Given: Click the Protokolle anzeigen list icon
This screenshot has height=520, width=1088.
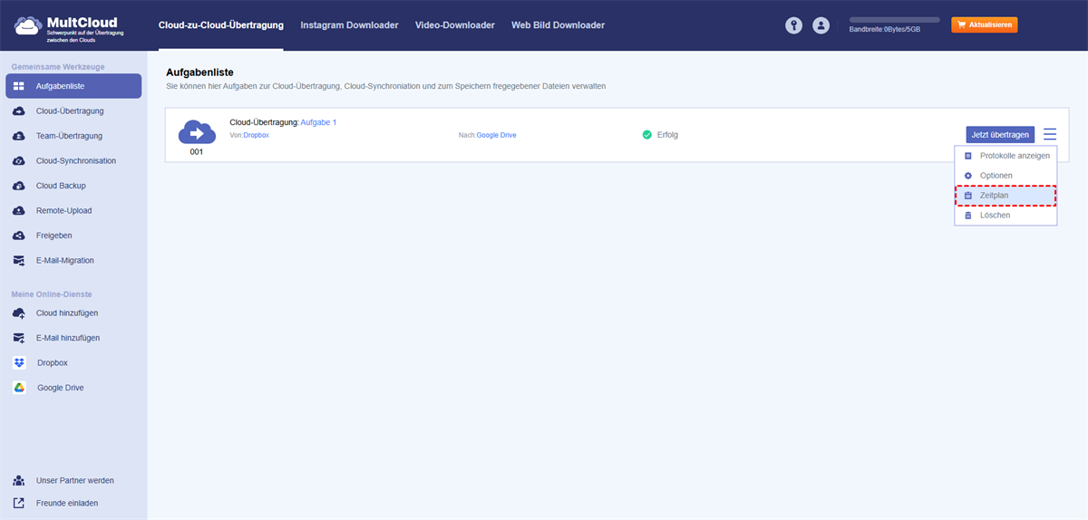Looking at the screenshot, I should [967, 156].
